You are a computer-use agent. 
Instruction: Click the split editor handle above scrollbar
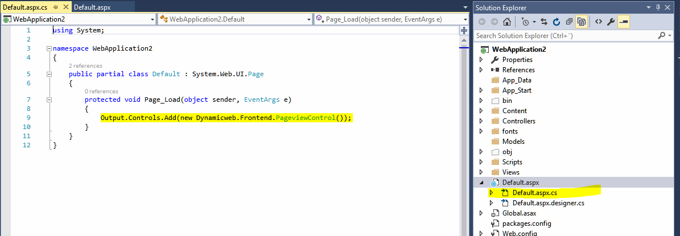pyautogui.click(x=463, y=30)
